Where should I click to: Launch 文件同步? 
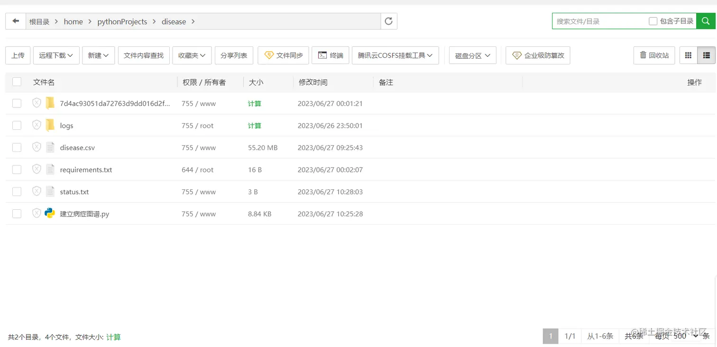(x=284, y=55)
